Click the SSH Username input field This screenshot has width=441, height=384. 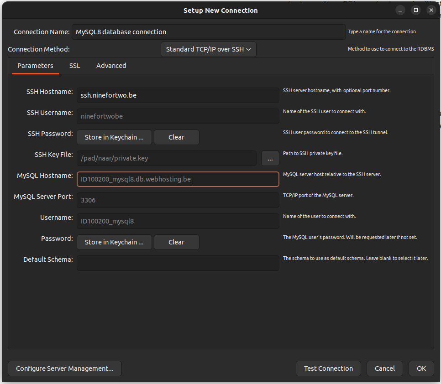[178, 116]
